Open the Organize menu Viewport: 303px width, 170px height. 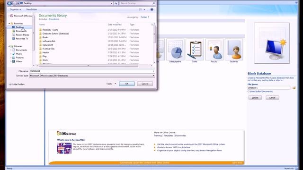(15, 9)
